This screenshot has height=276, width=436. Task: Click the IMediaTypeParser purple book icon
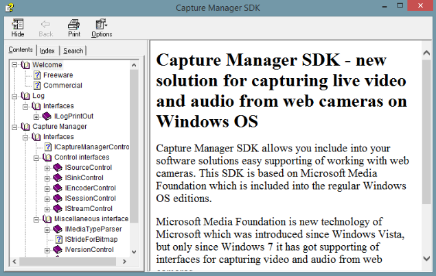(x=58, y=229)
